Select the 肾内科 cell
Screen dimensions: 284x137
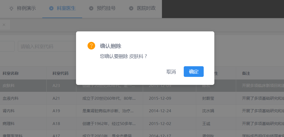[x=9, y=111]
